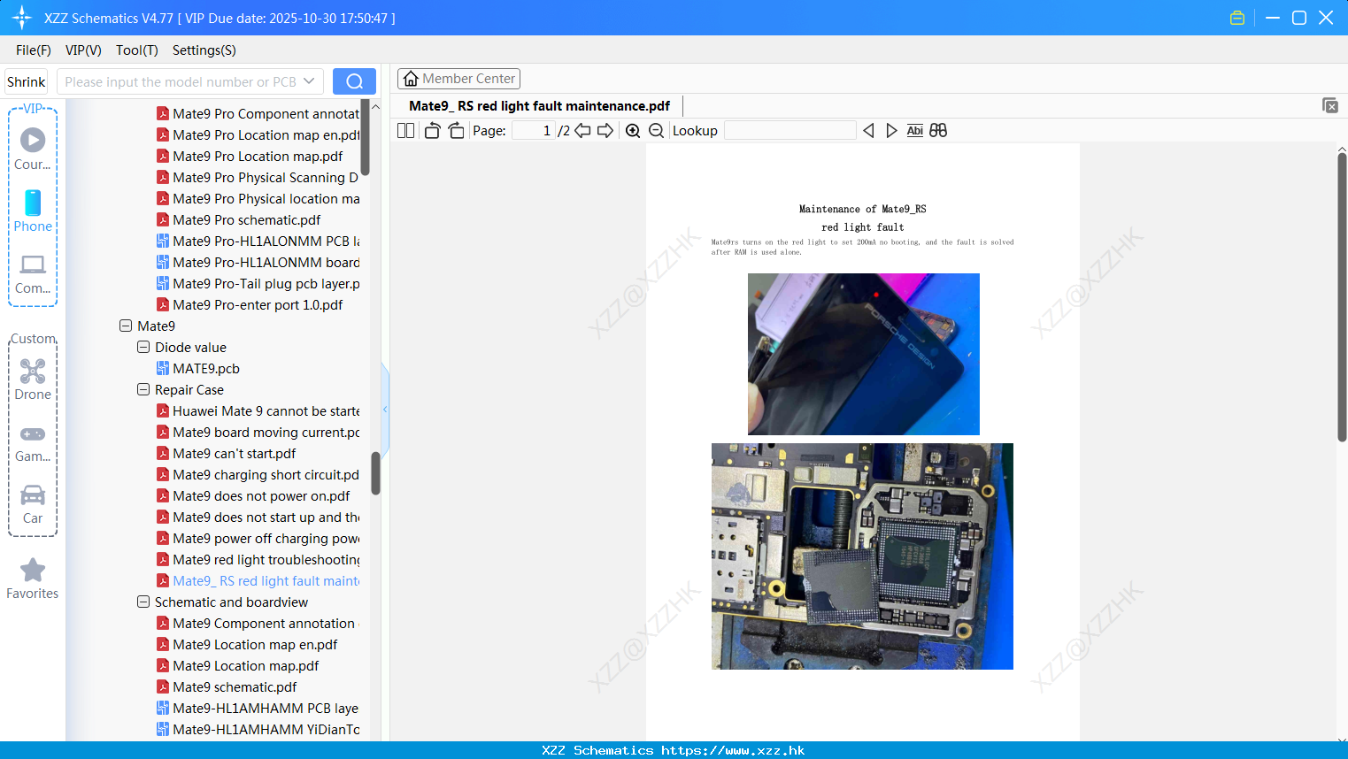This screenshot has height=759, width=1348.
Task: Select the Computer category icon
Action: pyautogui.click(x=33, y=273)
